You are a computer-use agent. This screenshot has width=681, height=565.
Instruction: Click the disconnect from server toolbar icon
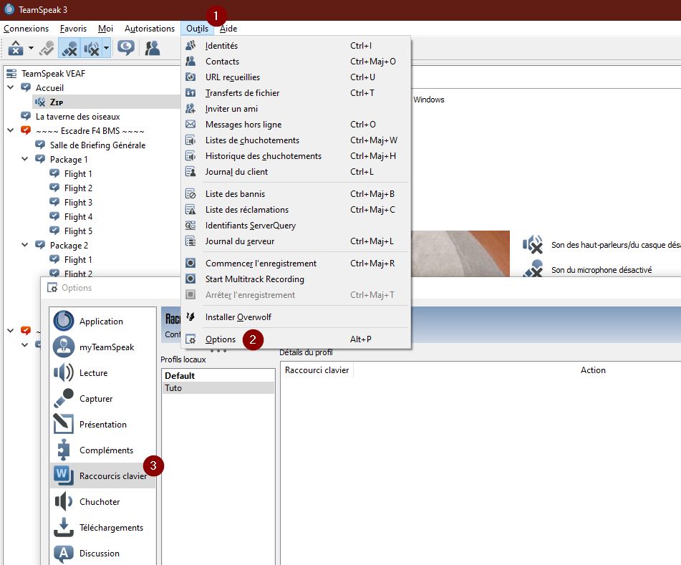click(16, 48)
